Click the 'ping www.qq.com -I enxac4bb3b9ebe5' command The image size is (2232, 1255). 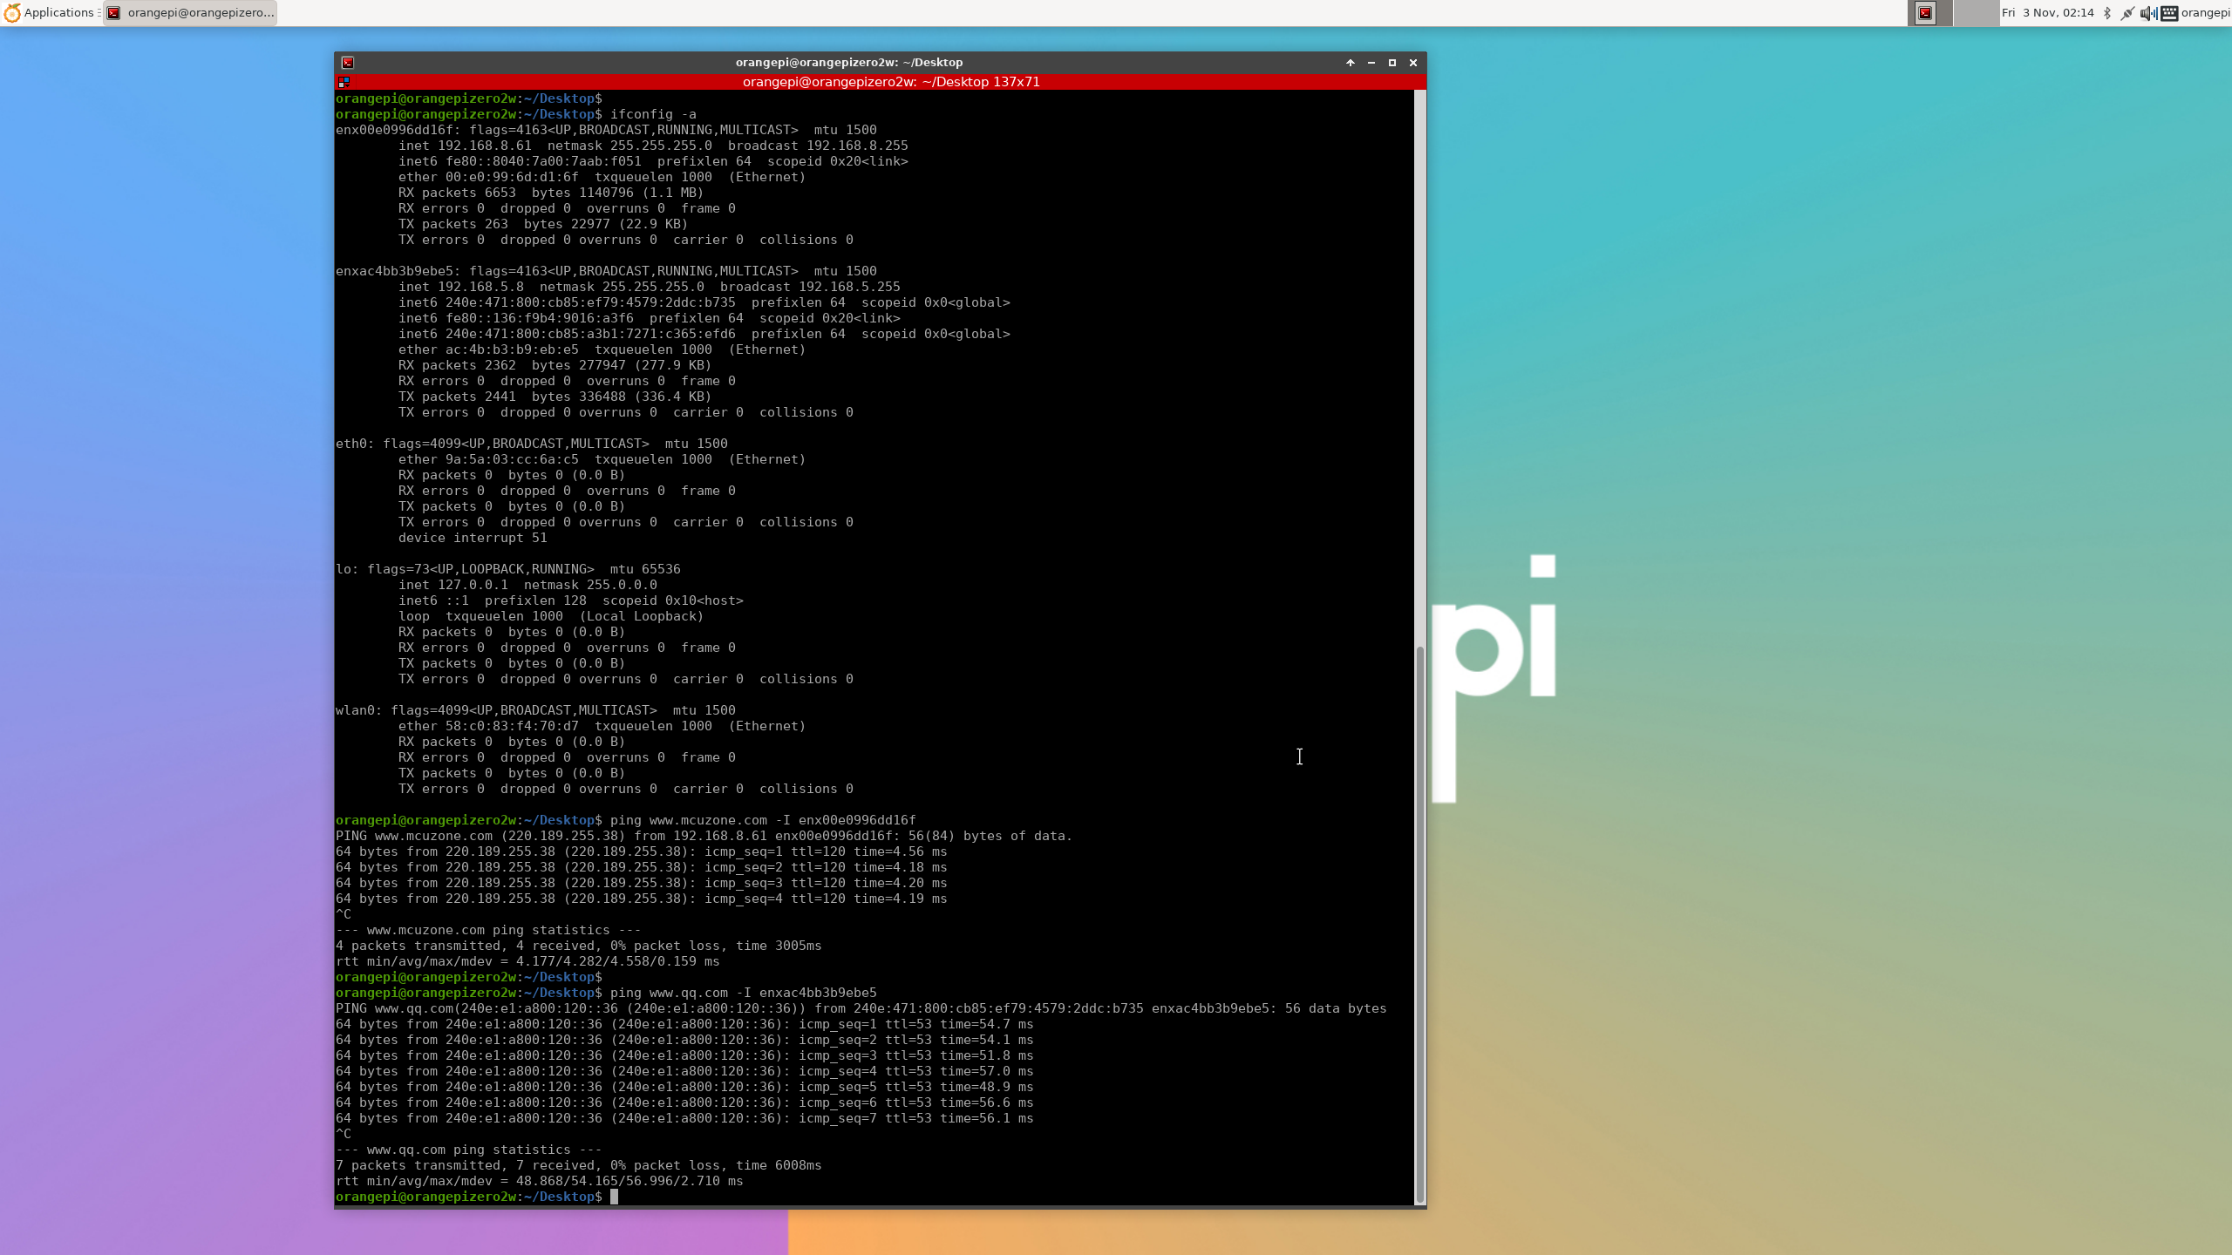(x=744, y=993)
